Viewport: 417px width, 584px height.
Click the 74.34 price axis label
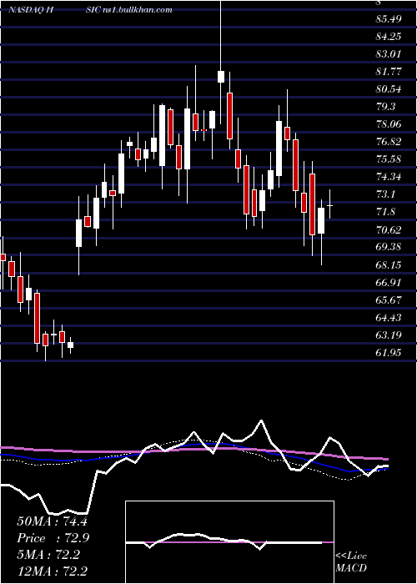pyautogui.click(x=389, y=176)
